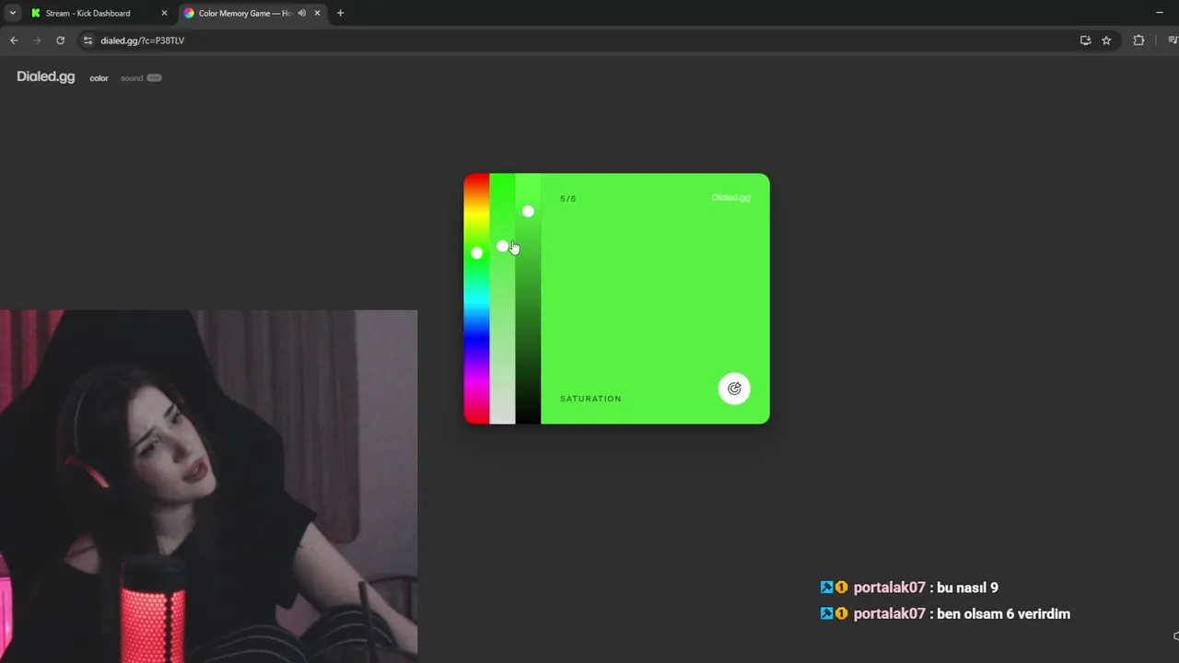The image size is (1179, 663).
Task: Click the streamer webcam overlay
Action: pos(208,486)
